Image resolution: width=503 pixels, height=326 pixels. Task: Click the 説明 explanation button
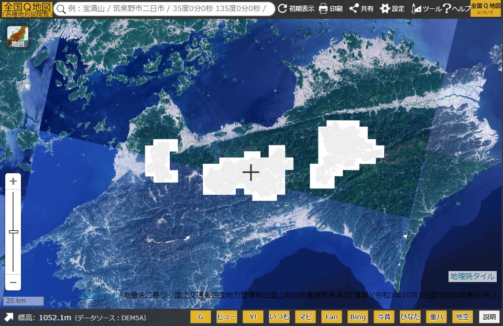[x=488, y=317]
